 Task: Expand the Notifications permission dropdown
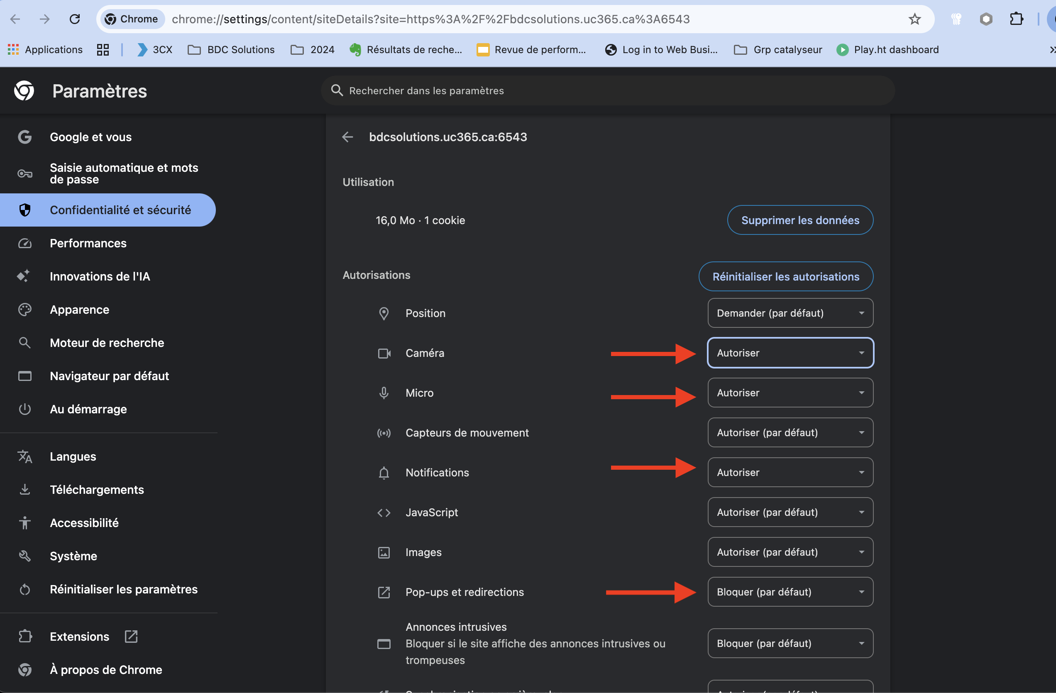click(790, 473)
